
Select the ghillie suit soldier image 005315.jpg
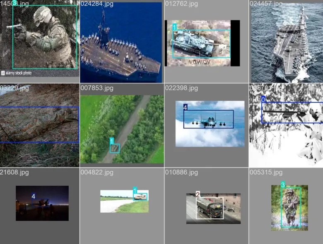pyautogui.click(x=289, y=208)
